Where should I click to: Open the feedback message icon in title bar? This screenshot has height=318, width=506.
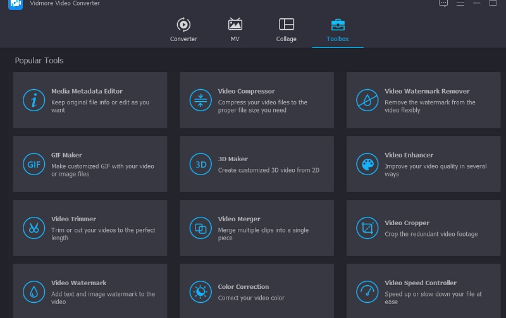[443, 3]
